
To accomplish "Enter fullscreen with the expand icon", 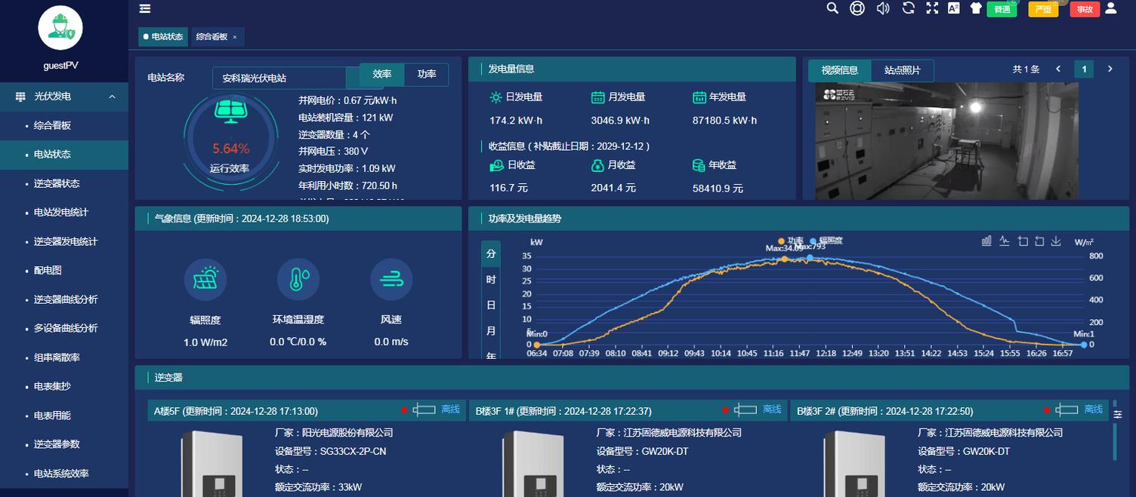I will (x=932, y=8).
